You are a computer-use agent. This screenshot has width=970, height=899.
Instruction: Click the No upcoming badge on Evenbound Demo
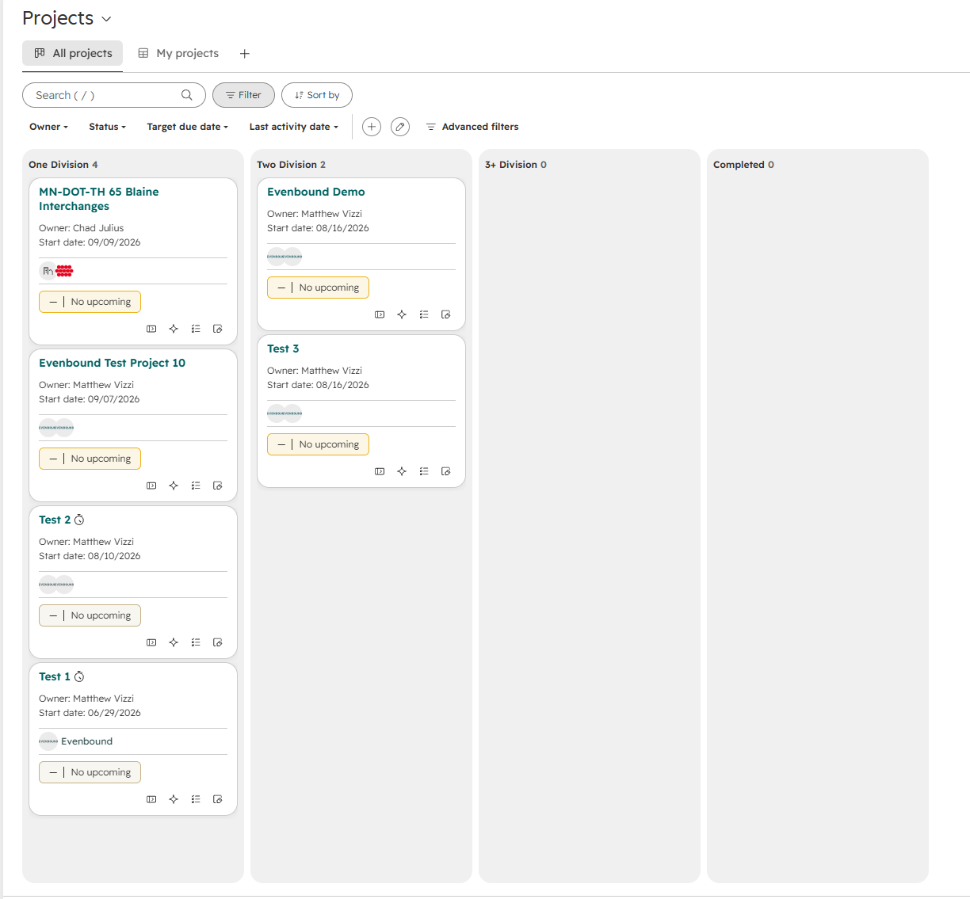(x=318, y=288)
